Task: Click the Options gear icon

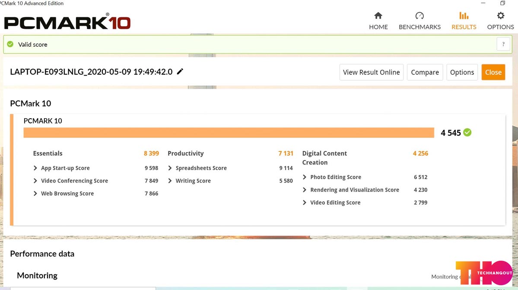Action: click(x=501, y=16)
